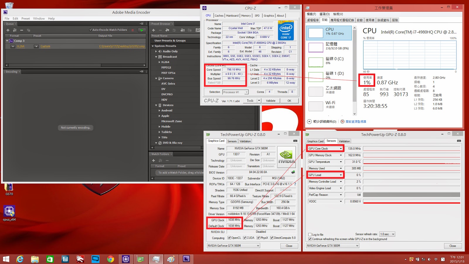The height and width of the screenshot is (264, 469).
Task: Toggle Auto-Encode Watch Folders checkbox
Action: (x=91, y=30)
